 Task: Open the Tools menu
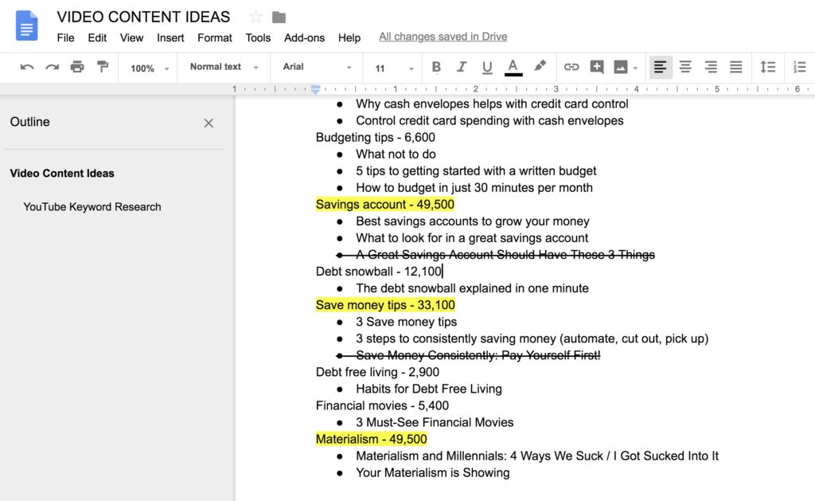pyautogui.click(x=258, y=38)
